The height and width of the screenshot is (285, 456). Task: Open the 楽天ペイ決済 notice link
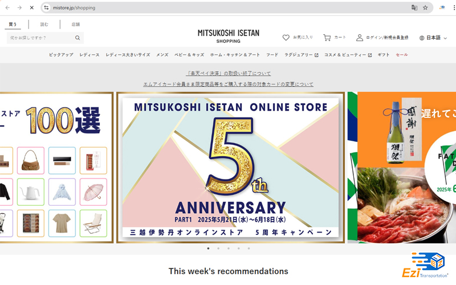pyautogui.click(x=229, y=74)
